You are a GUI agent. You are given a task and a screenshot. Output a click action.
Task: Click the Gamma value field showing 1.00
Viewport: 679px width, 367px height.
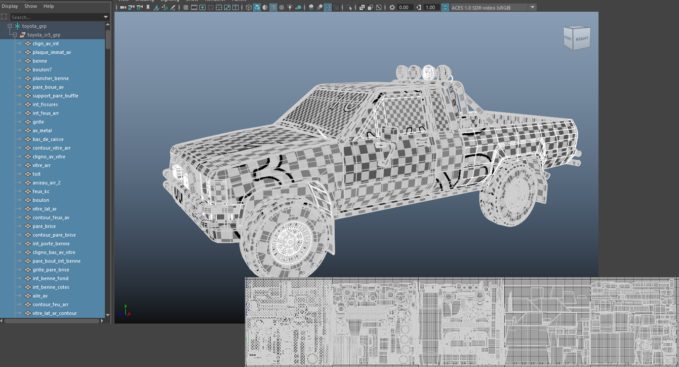click(431, 7)
